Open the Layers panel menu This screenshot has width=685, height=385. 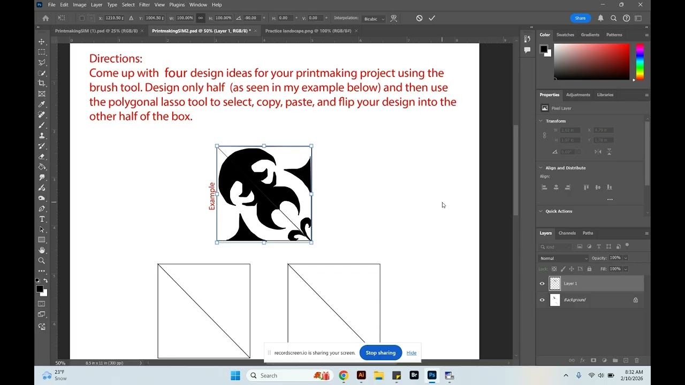646,233
